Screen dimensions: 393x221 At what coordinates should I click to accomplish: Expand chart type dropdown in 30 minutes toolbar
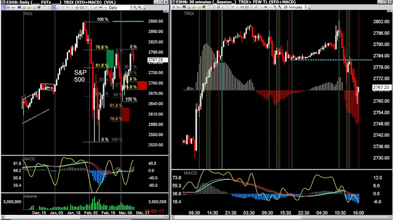[x=181, y=7]
